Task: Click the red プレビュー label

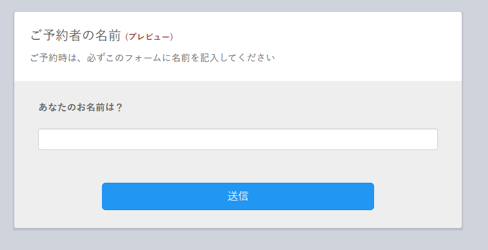Action: [149, 37]
